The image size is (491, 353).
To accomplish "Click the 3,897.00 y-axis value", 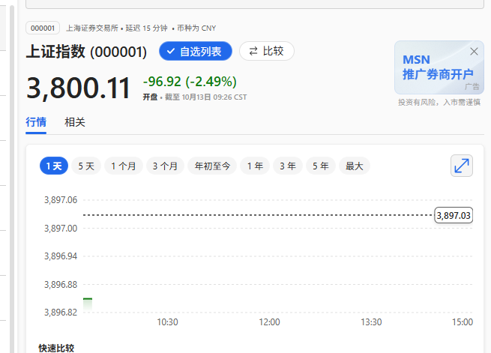I will [x=61, y=229].
